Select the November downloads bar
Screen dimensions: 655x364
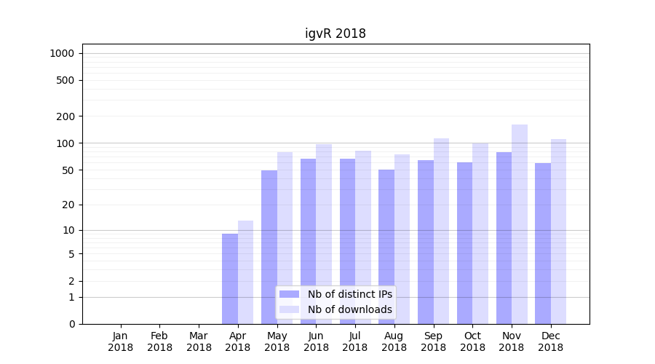pos(520,224)
